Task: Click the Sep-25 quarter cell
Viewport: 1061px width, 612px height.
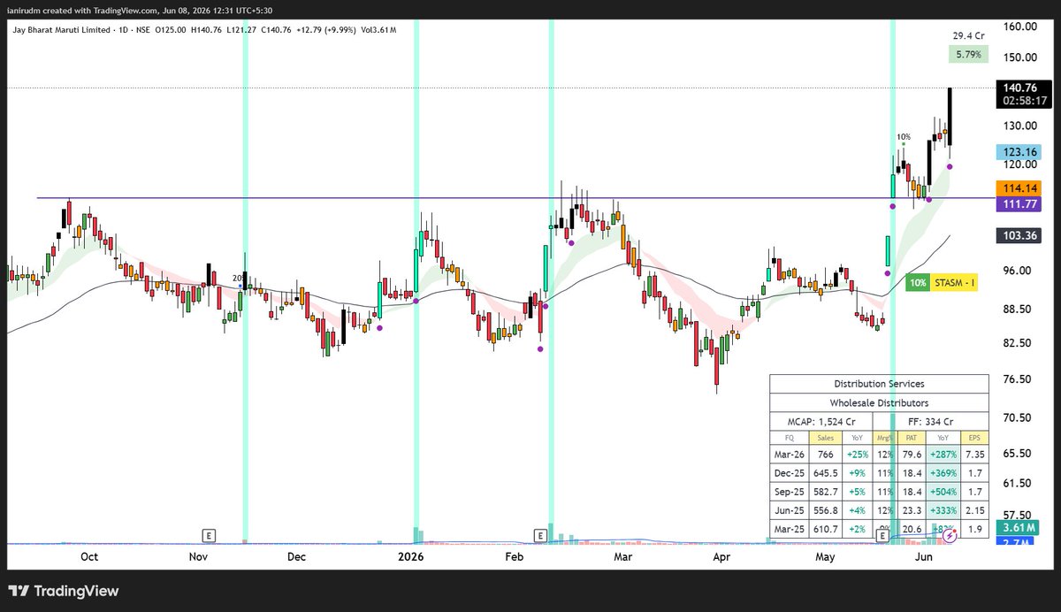Action: click(790, 492)
